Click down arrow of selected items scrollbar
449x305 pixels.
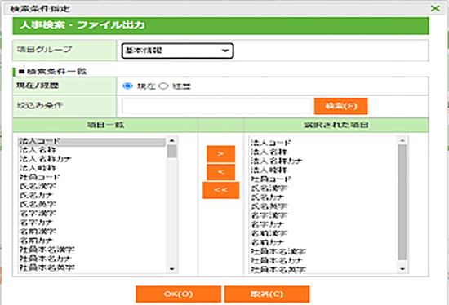402,268
